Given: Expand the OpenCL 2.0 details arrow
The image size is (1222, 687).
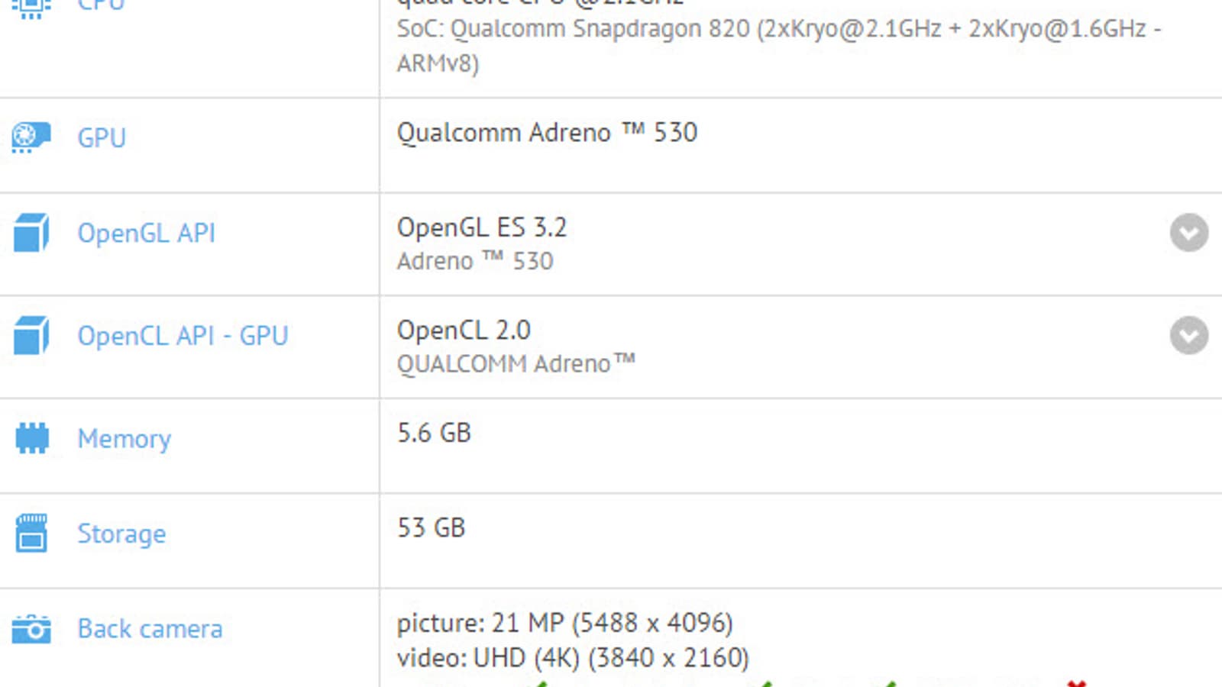Looking at the screenshot, I should tap(1188, 336).
